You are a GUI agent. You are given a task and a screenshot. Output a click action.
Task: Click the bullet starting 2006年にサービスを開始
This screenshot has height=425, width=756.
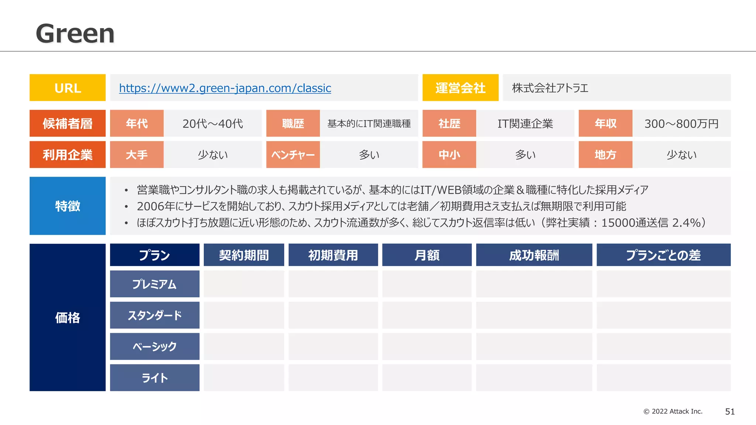point(381,206)
